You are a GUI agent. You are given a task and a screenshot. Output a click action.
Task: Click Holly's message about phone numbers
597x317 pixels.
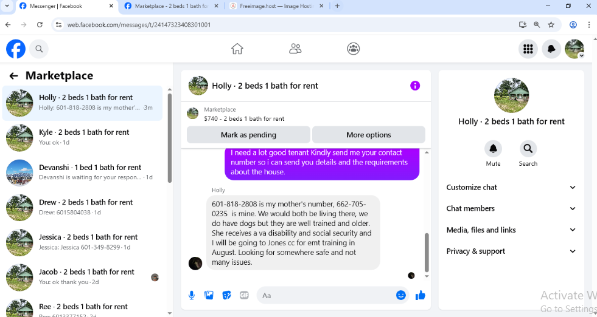click(293, 233)
